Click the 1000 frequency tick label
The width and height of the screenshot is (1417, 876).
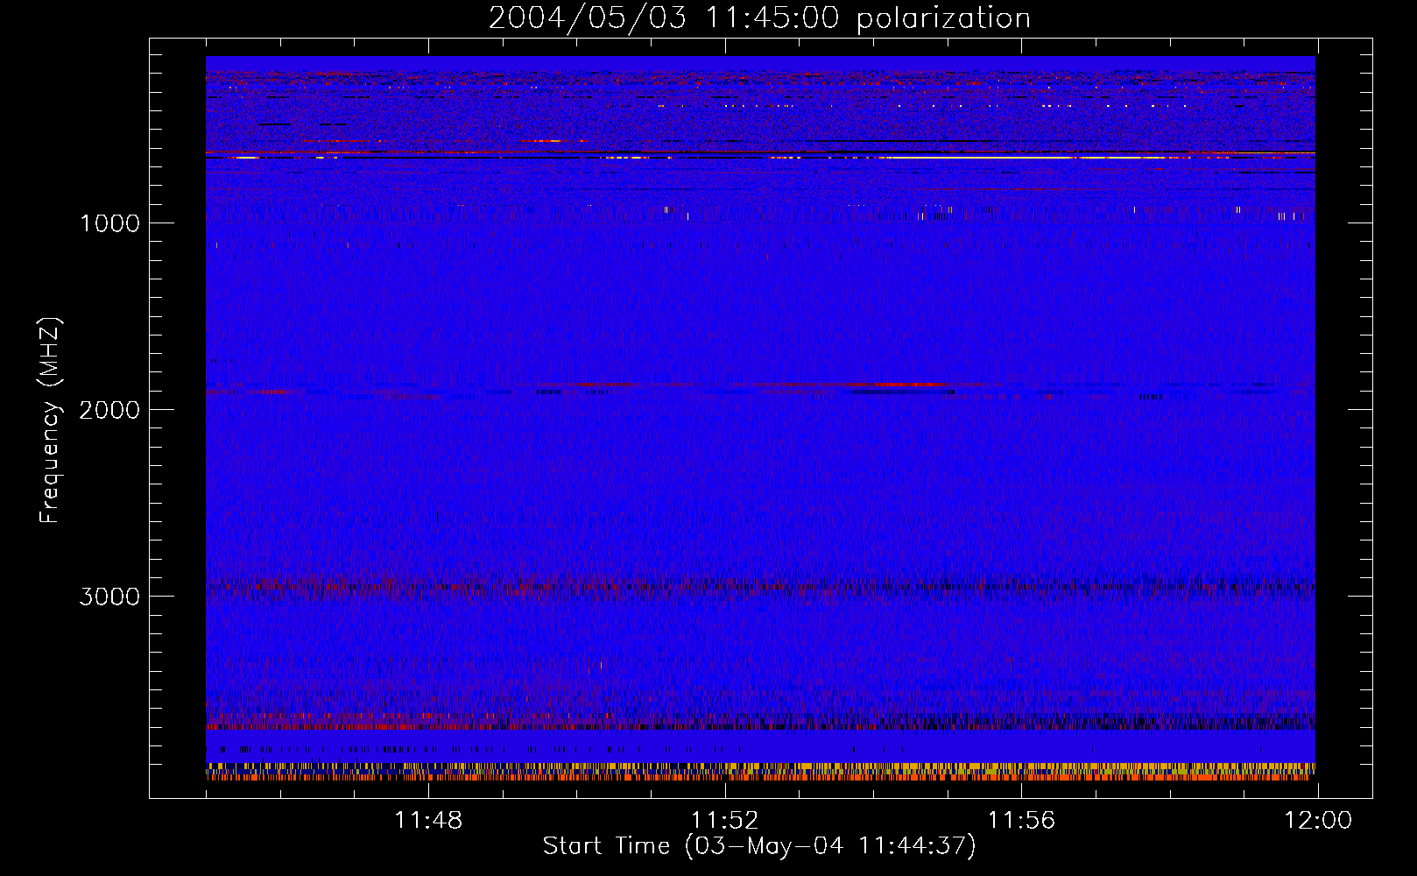click(109, 223)
